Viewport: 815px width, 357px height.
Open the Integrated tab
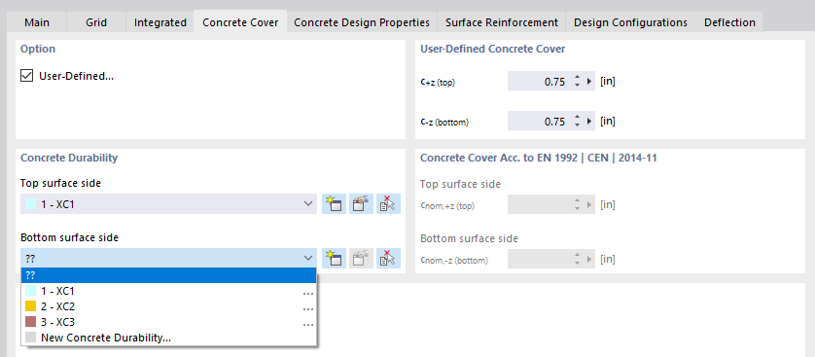(160, 22)
